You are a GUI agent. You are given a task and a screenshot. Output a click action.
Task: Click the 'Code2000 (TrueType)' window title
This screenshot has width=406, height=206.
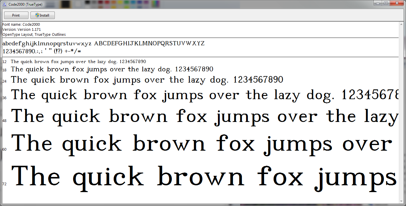25,4
